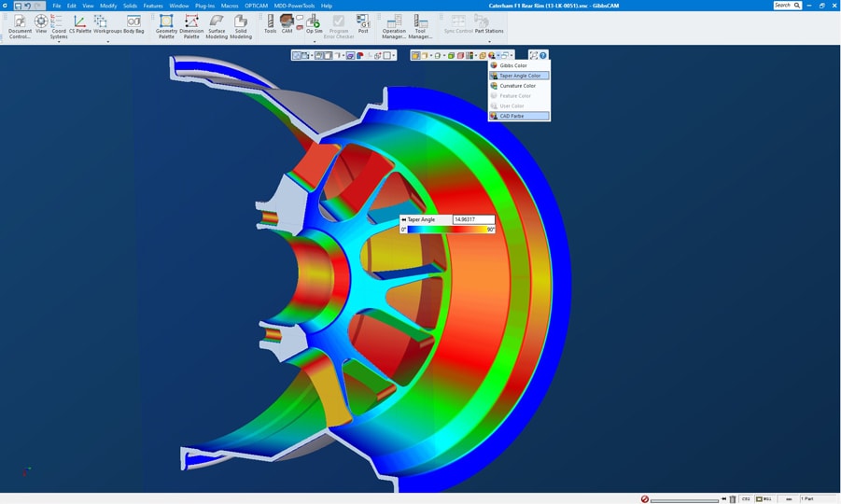Click the Solid Modeling icon

coord(241,25)
